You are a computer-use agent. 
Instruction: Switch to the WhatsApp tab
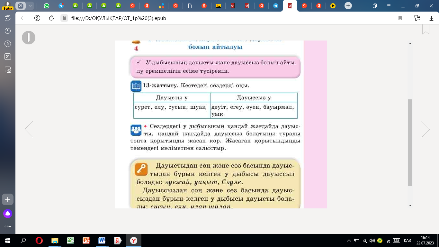tap(47, 6)
